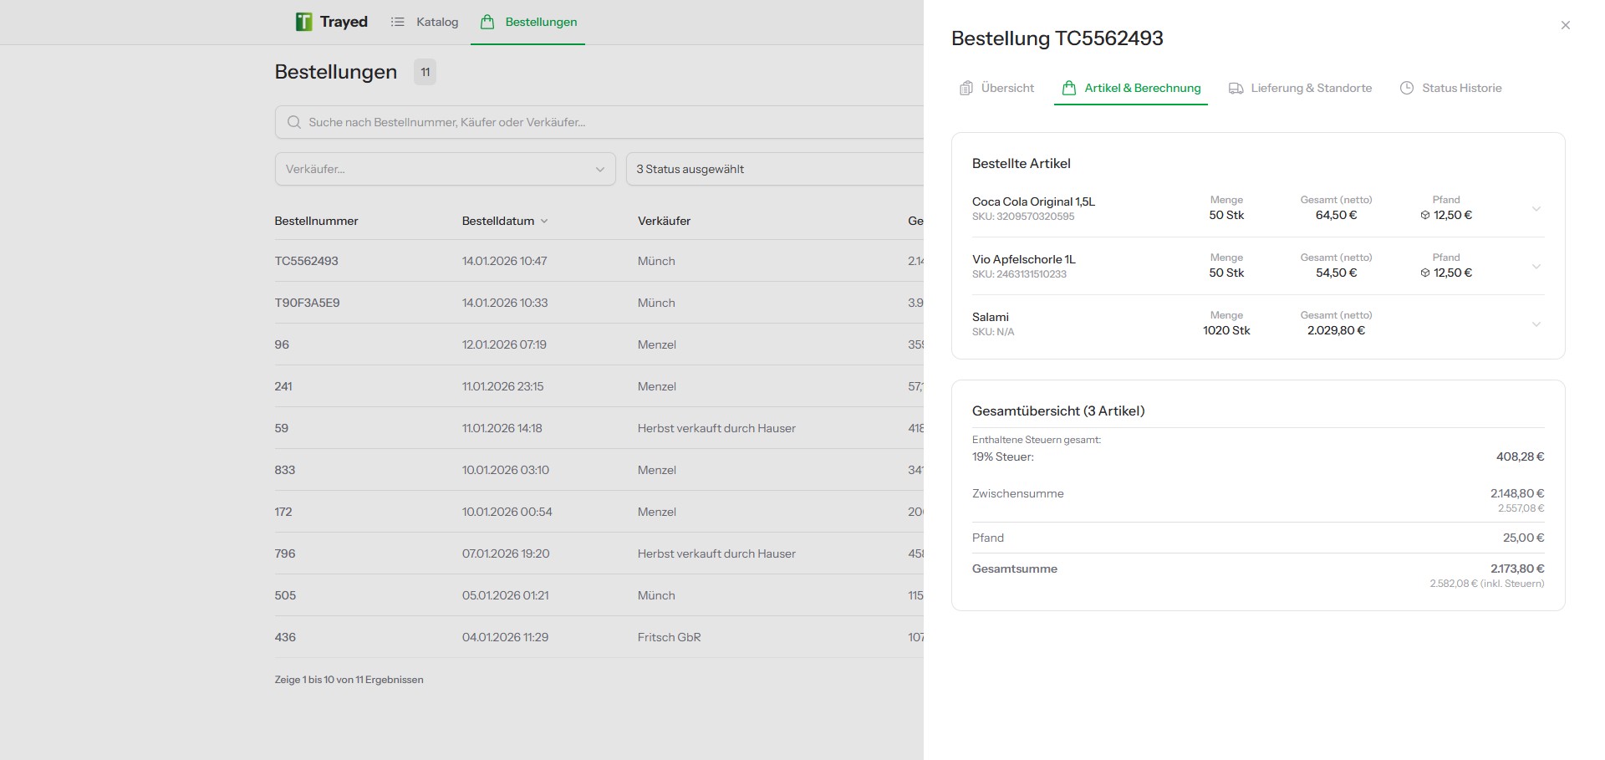Open the Verkäufer dropdown
The image size is (1605, 760).
[x=446, y=169]
